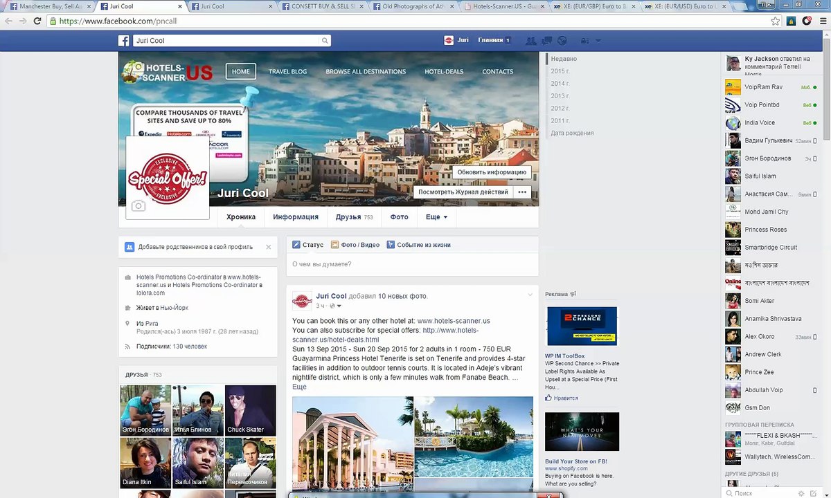Open friend requests icon in top bar

[531, 41]
